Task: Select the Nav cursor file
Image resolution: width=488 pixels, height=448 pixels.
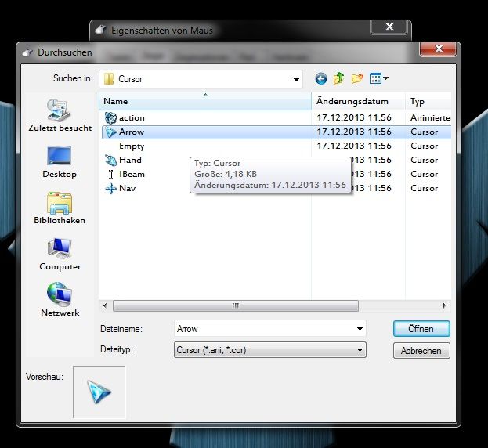Action: point(127,188)
